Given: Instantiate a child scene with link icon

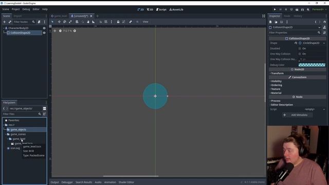Looking at the screenshot, I should point(10,22).
